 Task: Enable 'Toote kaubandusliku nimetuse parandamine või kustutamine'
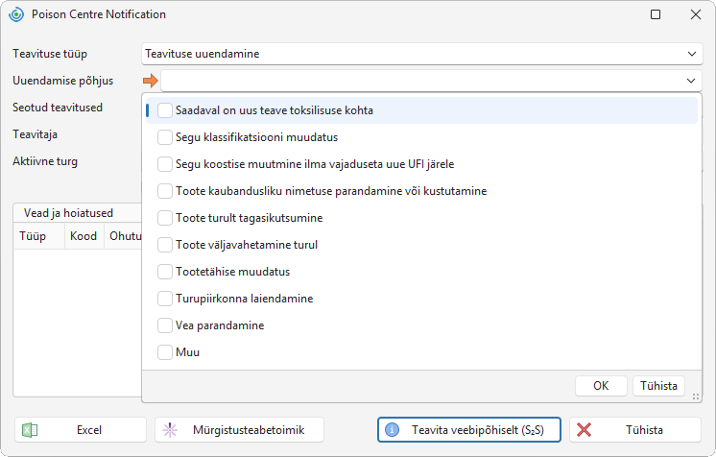pyautogui.click(x=165, y=191)
